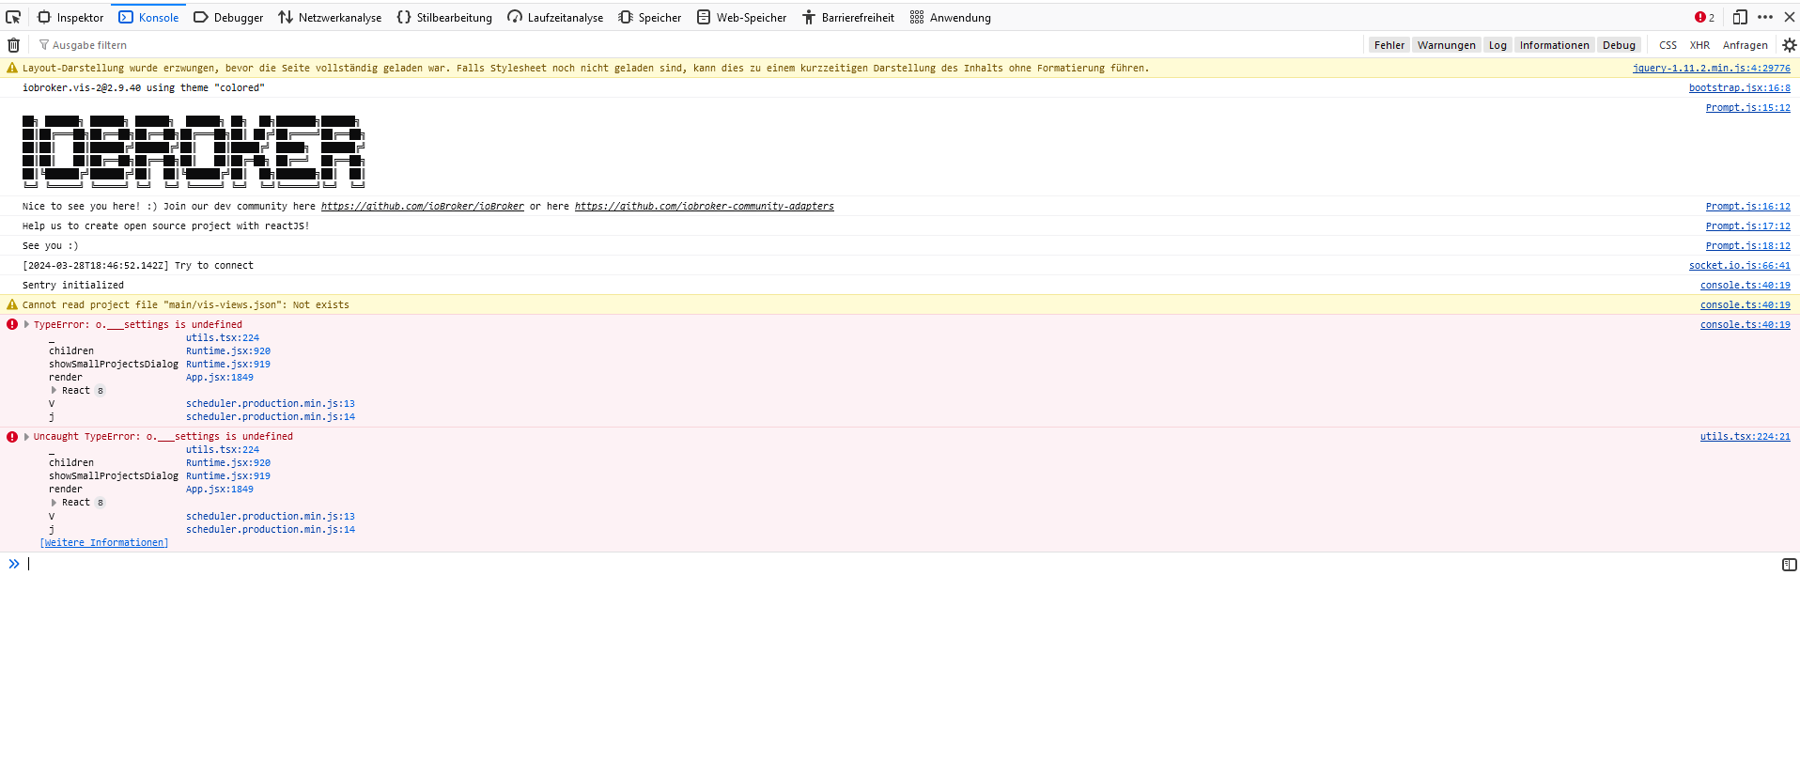Expand the Uncaught TypeError entry
Viewport: 1800px width, 778px height.
(26, 436)
